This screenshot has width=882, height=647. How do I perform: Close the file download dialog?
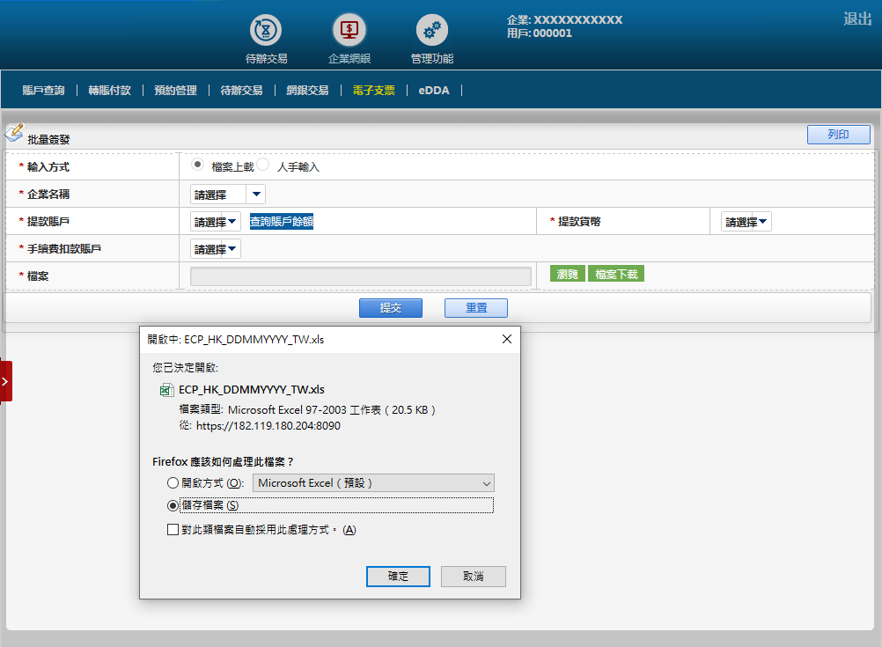pos(506,339)
